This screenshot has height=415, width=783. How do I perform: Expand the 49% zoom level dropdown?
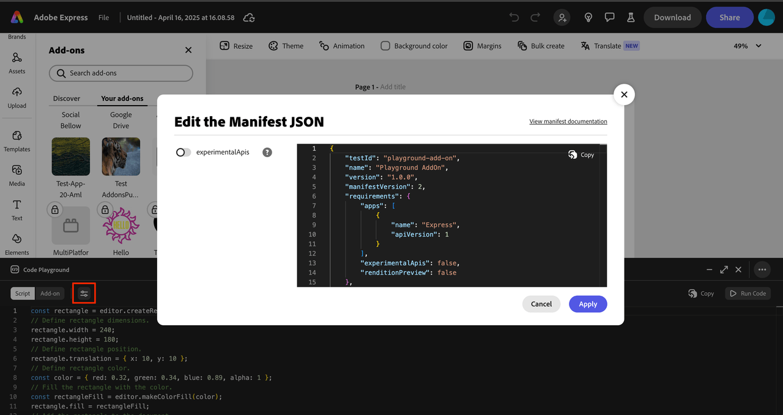point(748,46)
